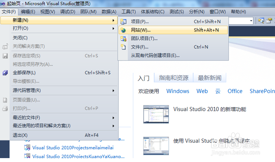
Task: Open recent project Projectsmeilaimeilai
Action: point(73,148)
